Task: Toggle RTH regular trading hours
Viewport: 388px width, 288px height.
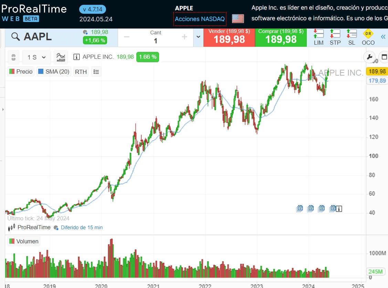Action: coord(81,72)
